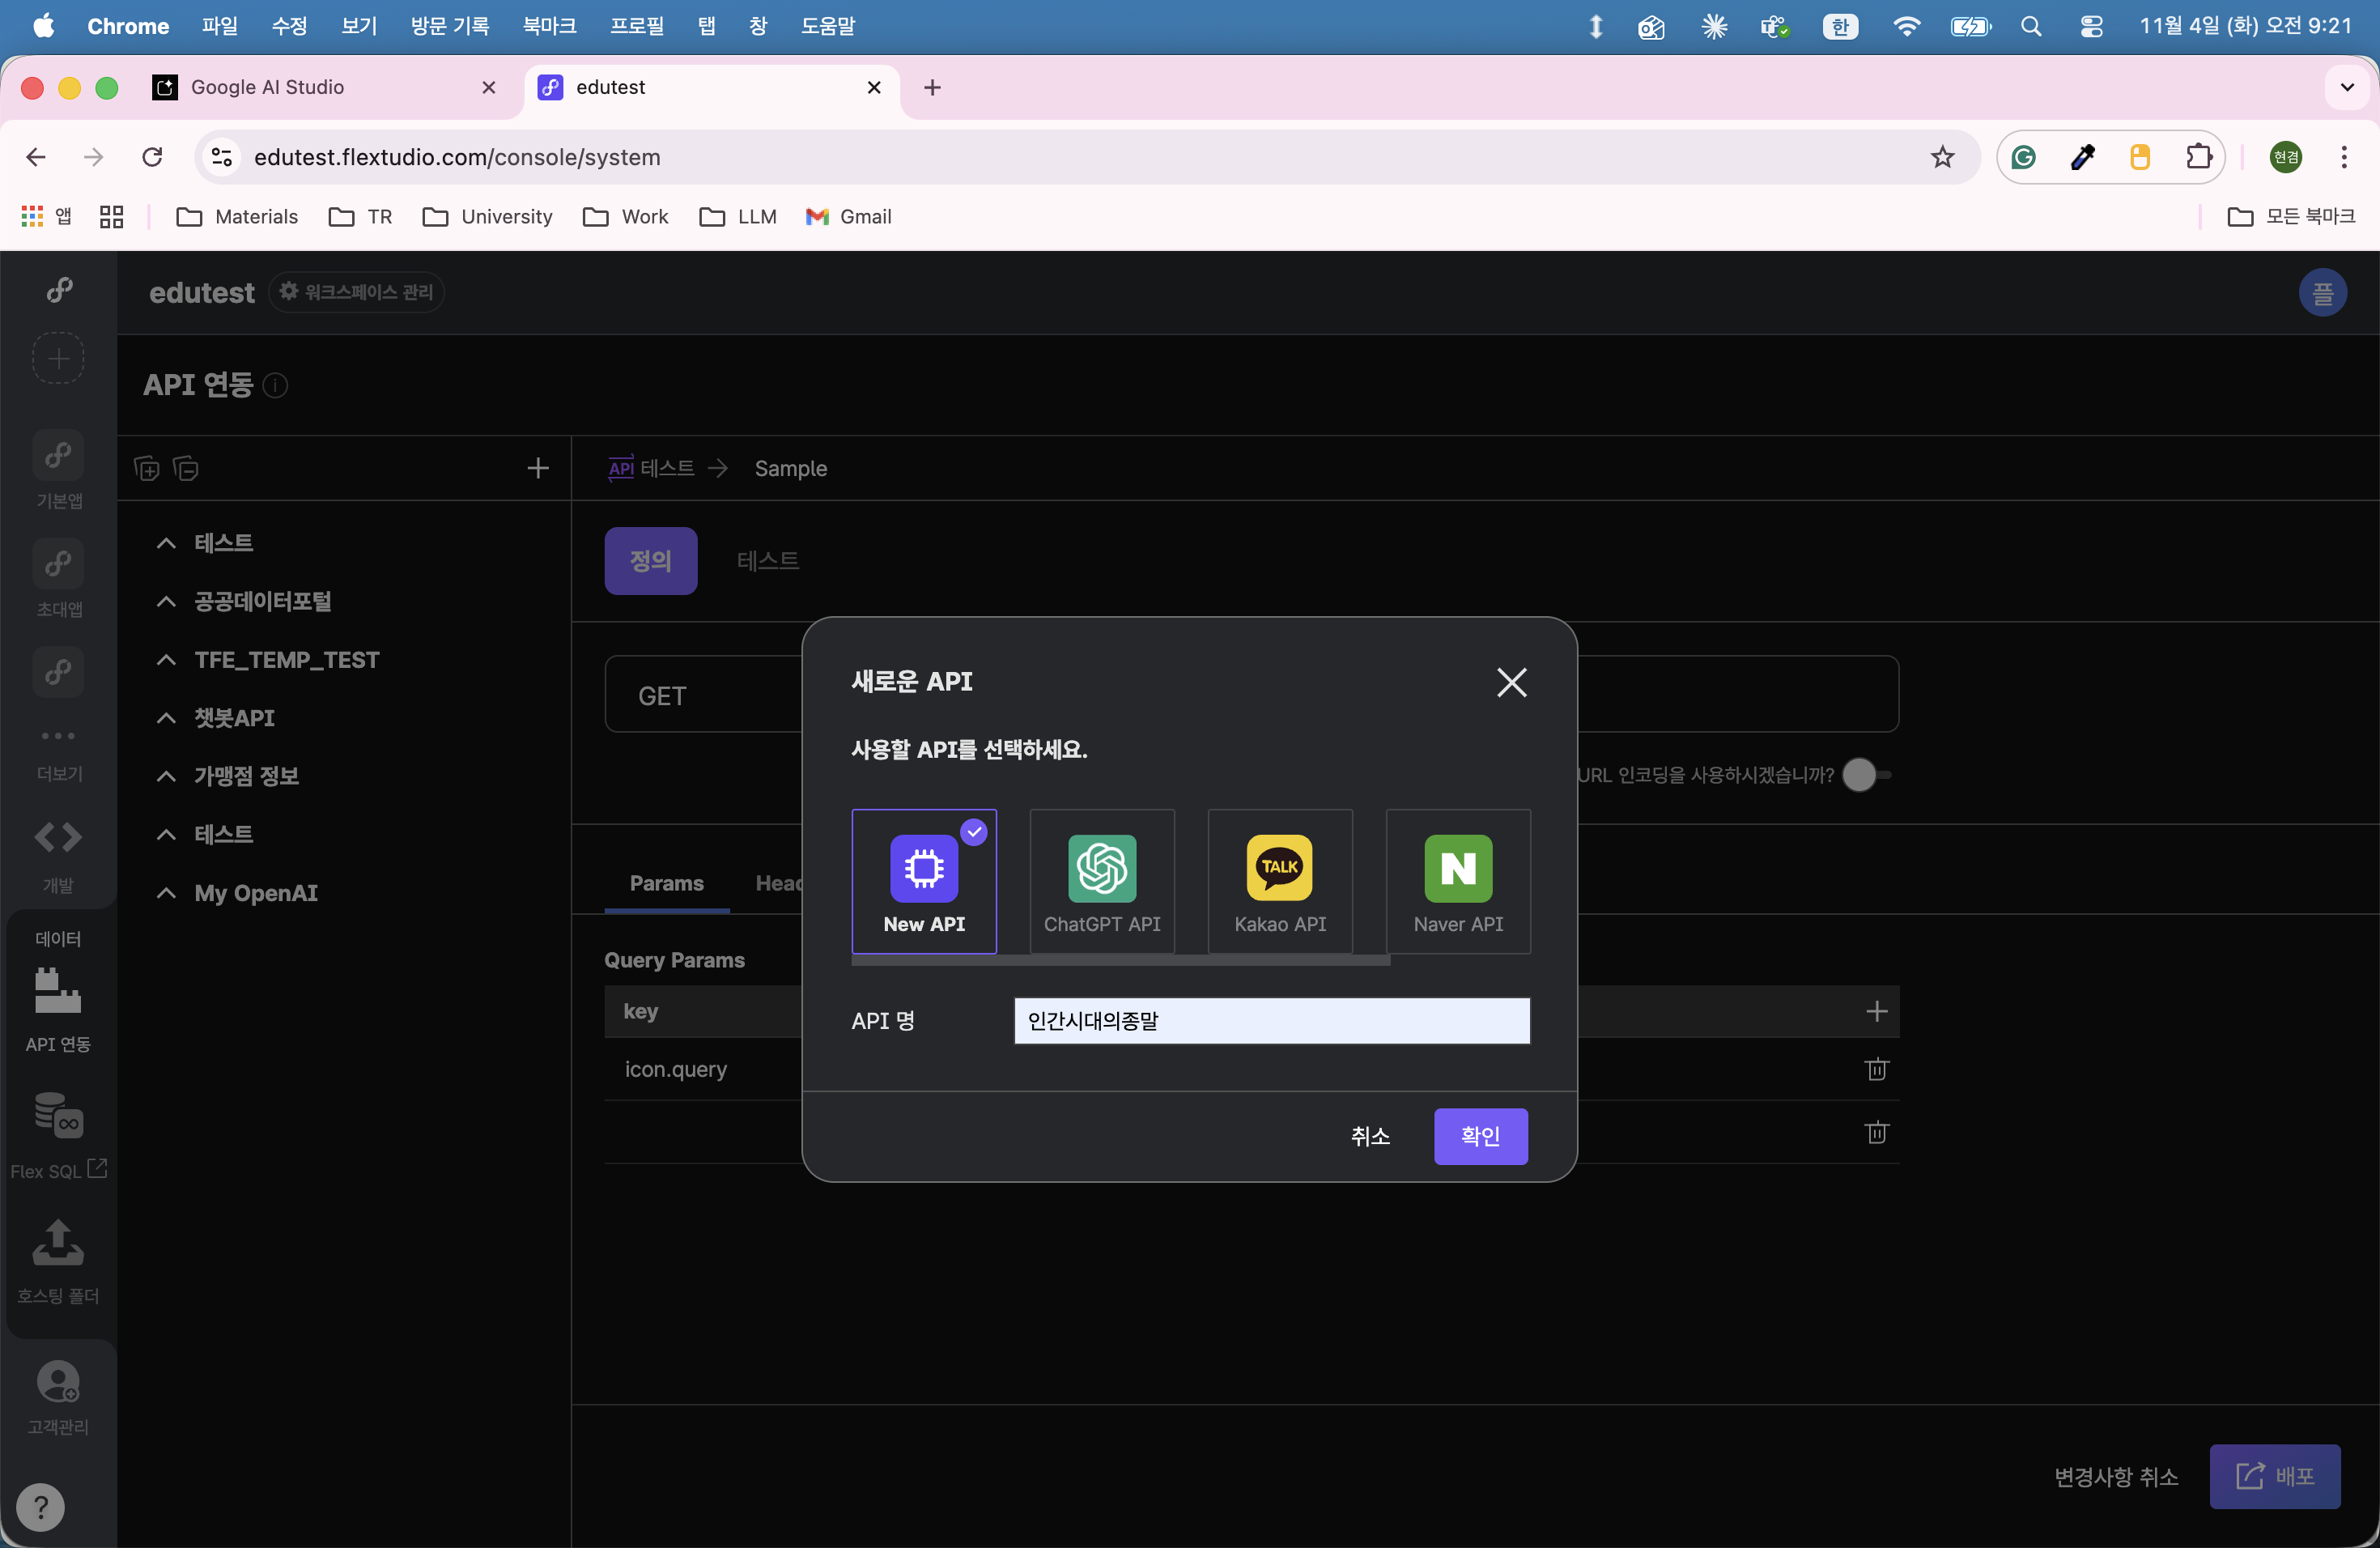The width and height of the screenshot is (2380, 1548).
Task: Select the Params tab
Action: (x=667, y=883)
